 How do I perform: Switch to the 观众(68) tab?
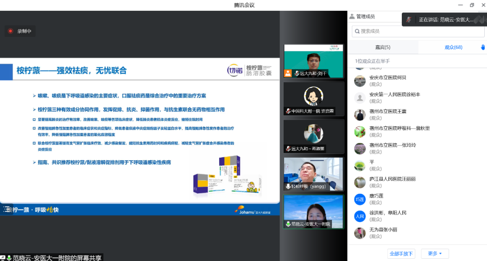[453, 47]
